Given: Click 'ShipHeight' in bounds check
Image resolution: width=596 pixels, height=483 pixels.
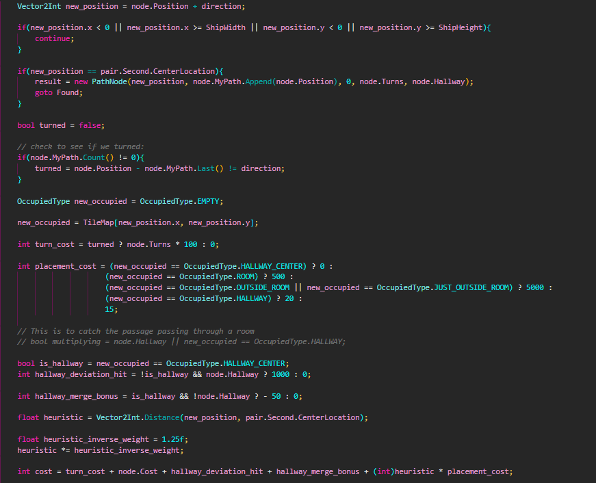Looking at the screenshot, I should pyautogui.click(x=461, y=28).
